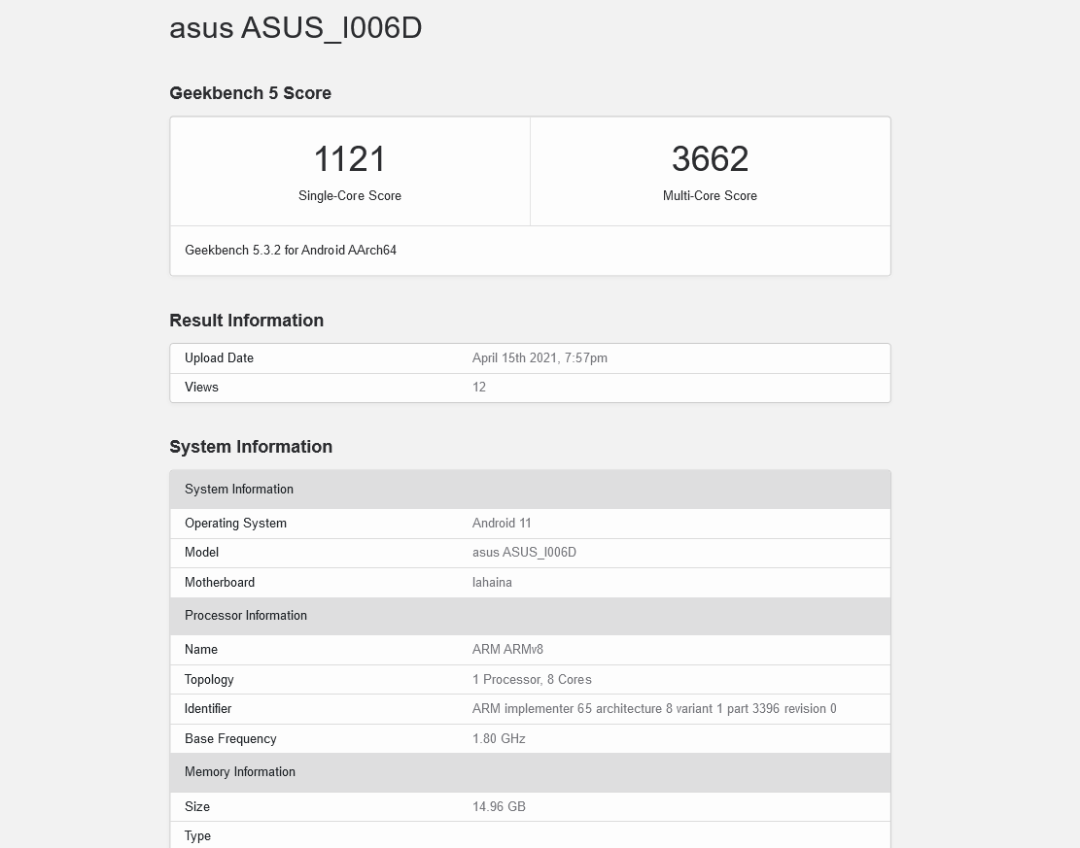Select the upload date April 15th 2021 value
The height and width of the screenshot is (848, 1080).
(x=540, y=358)
